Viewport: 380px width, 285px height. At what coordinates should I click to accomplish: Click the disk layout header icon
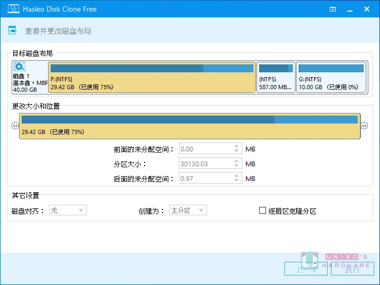(12, 30)
